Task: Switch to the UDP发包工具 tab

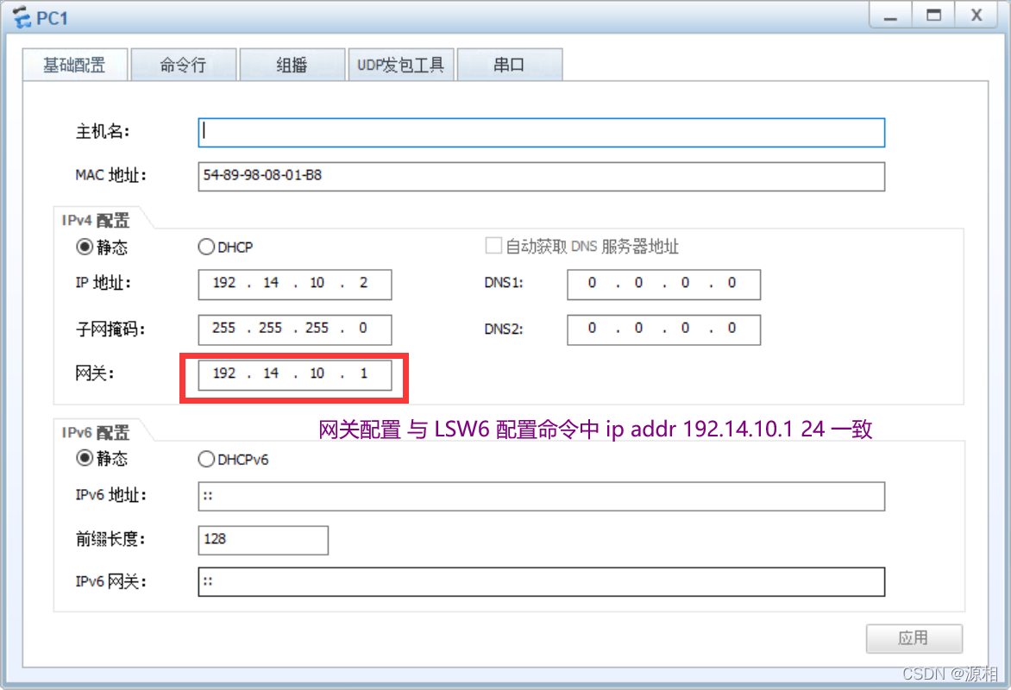Action: 401,65
